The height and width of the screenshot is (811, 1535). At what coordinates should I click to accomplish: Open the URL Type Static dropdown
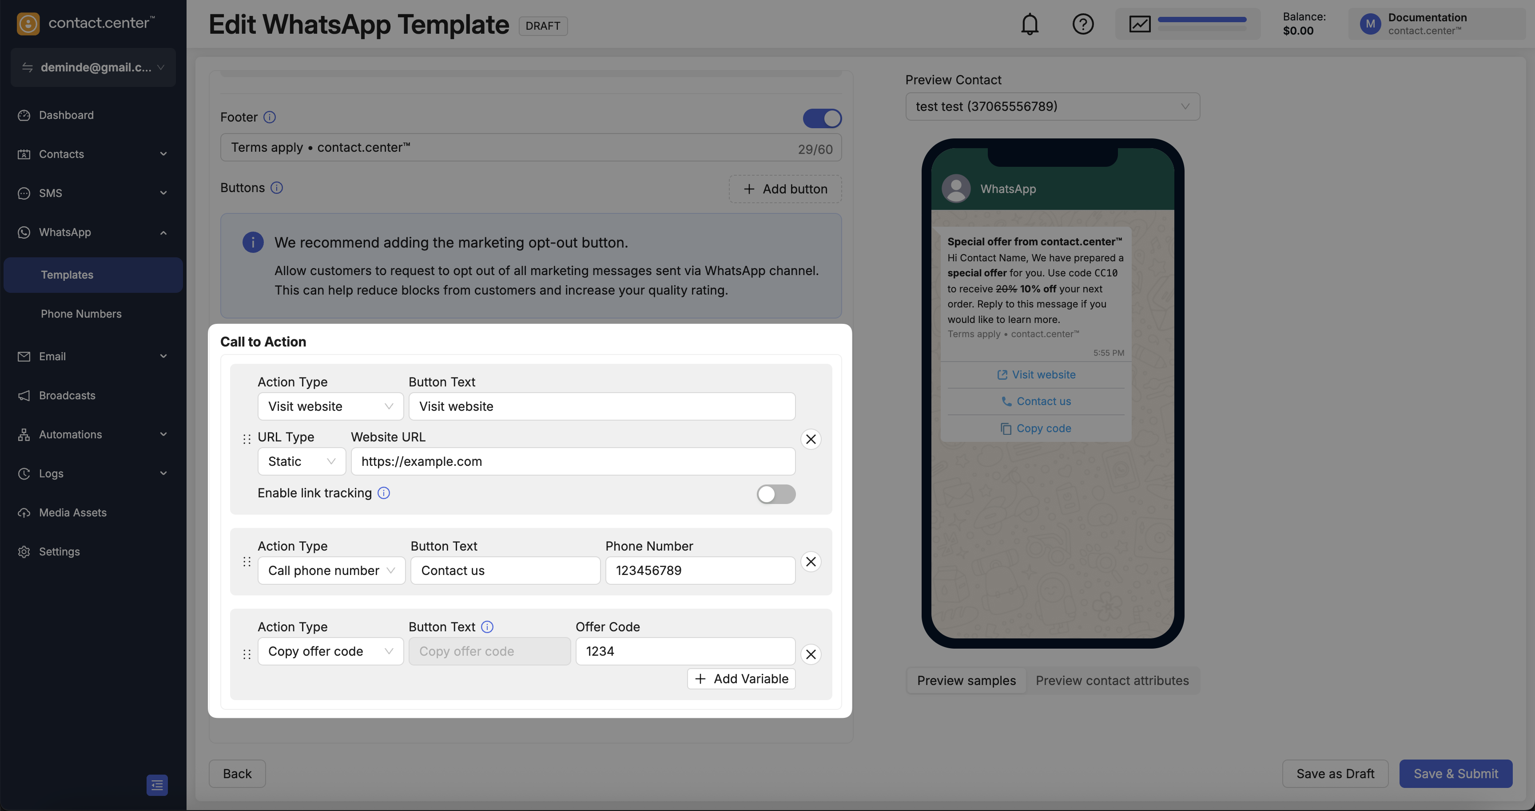(x=301, y=462)
